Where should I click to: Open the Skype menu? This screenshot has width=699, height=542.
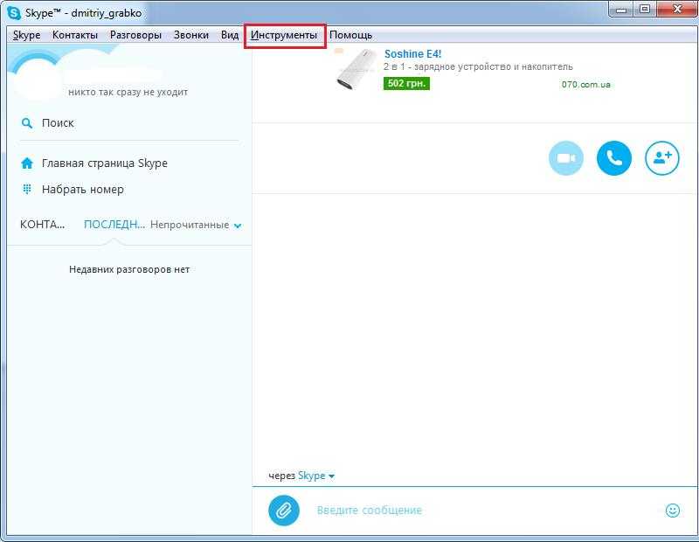click(27, 35)
